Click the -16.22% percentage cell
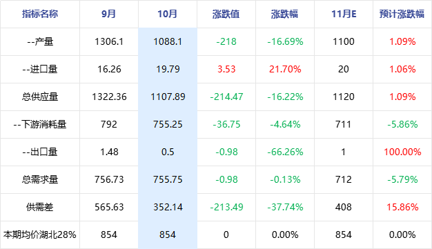The image size is (432, 249). pos(285,97)
